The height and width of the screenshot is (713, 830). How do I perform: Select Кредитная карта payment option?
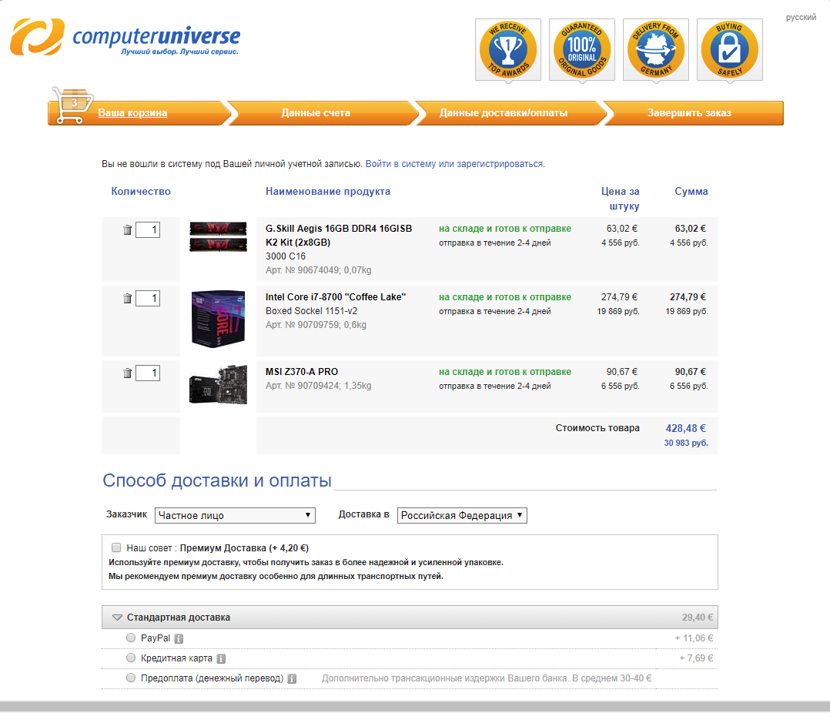(x=131, y=658)
